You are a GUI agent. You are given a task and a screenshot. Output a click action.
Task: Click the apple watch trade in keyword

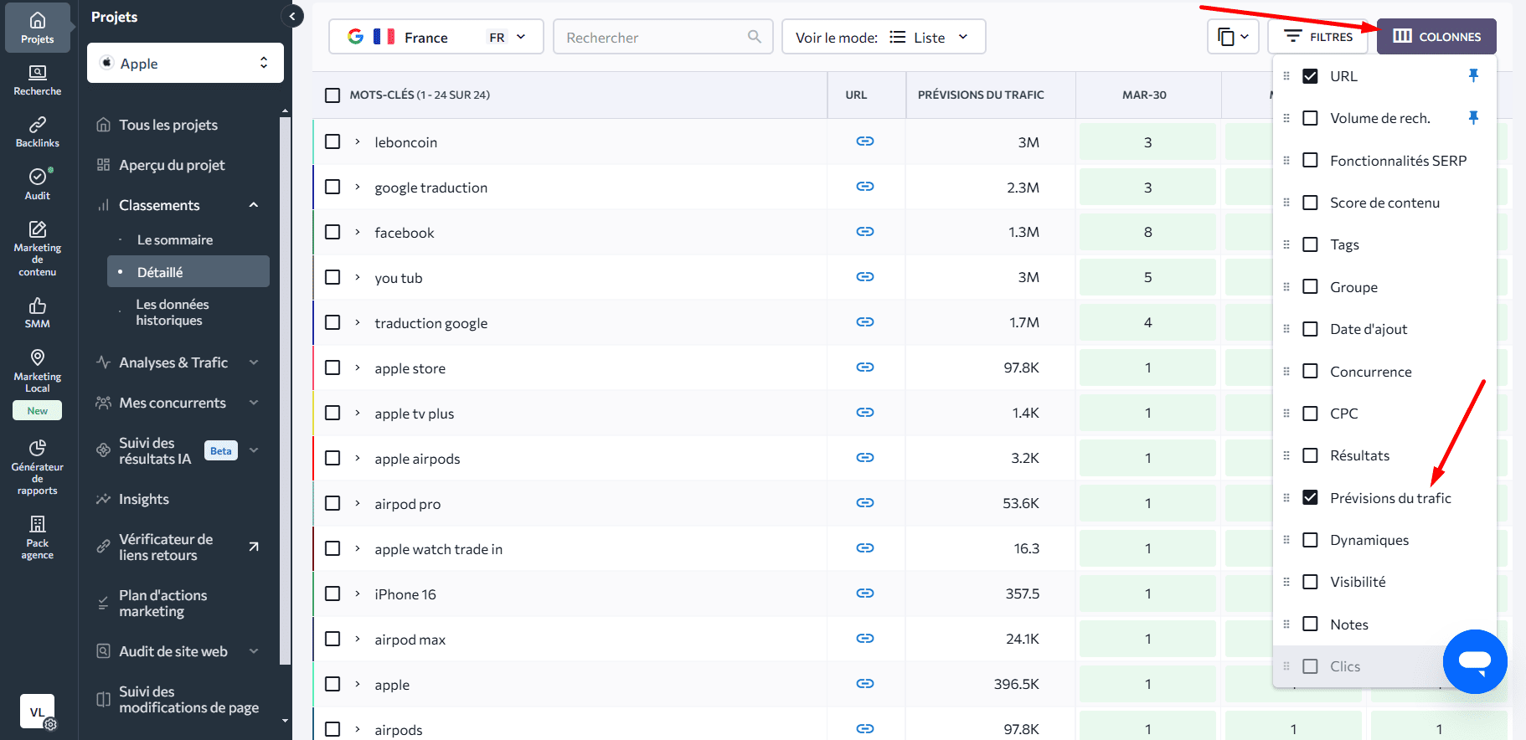click(x=438, y=549)
